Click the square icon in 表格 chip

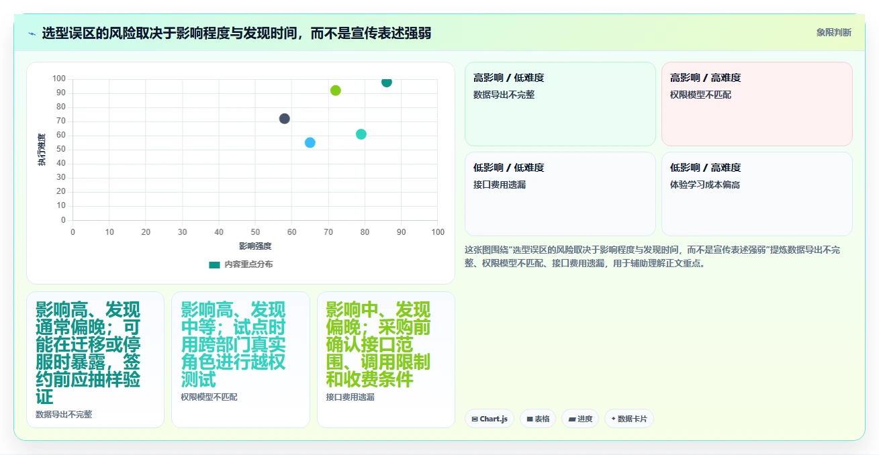click(x=530, y=419)
